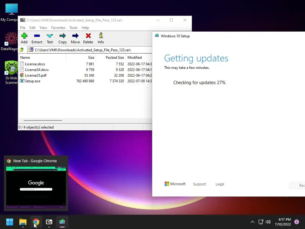Click the 7-Zip archive path address field

coord(90,50)
